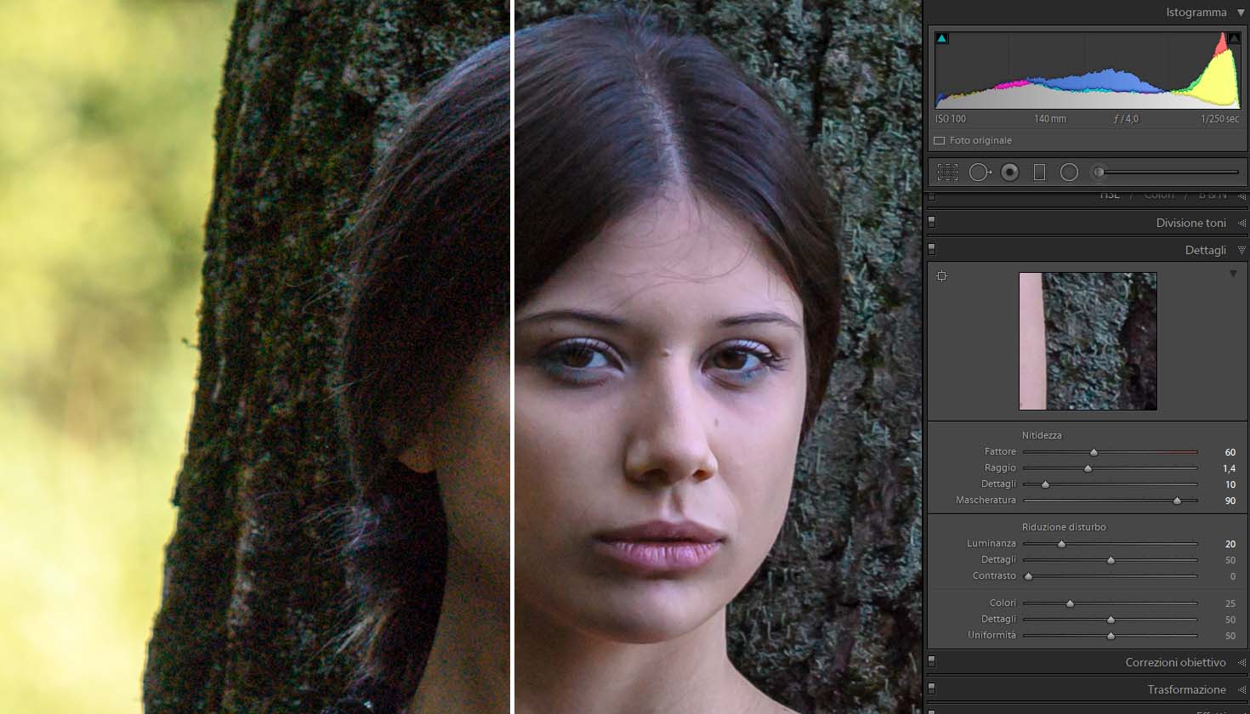The width and height of the screenshot is (1250, 714).
Task: Select the Radial Filter tool
Action: [1069, 173]
